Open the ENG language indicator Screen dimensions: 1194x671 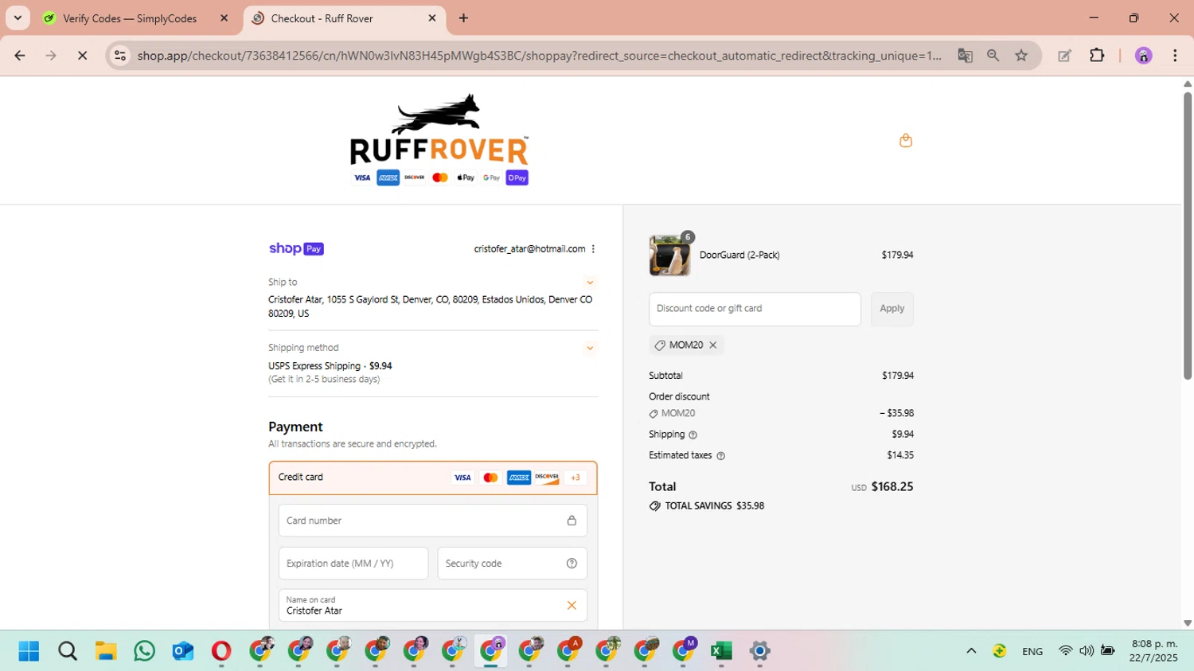pos(1032,651)
